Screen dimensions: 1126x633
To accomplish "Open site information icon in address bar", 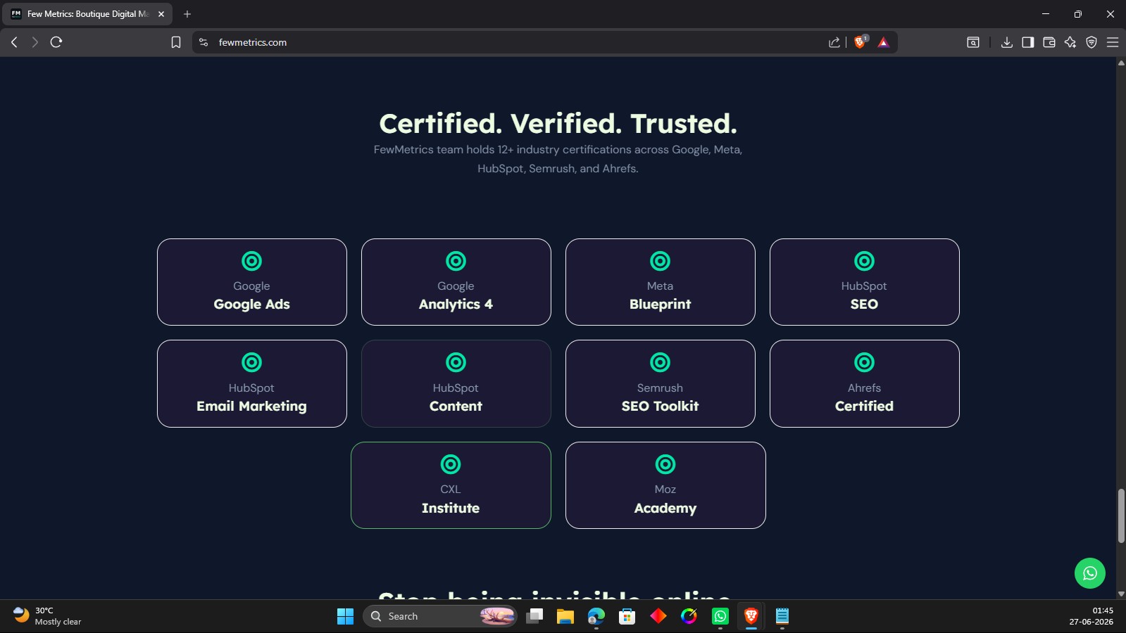I will [204, 42].
